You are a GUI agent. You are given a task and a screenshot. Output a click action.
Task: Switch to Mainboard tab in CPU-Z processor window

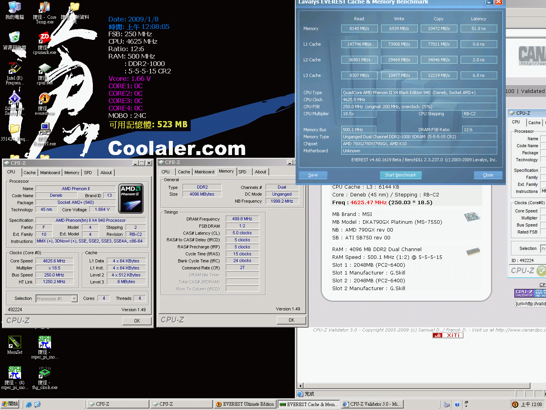point(50,173)
